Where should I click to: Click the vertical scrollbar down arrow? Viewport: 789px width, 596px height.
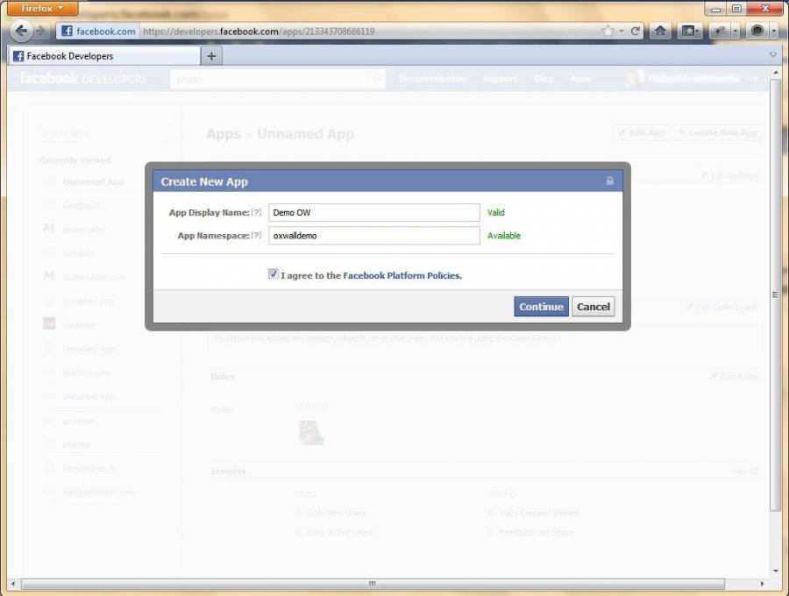coord(776,571)
